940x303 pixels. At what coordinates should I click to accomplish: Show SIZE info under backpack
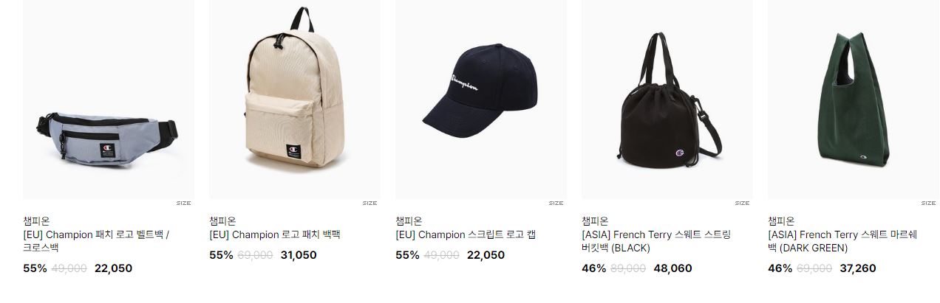tap(369, 203)
